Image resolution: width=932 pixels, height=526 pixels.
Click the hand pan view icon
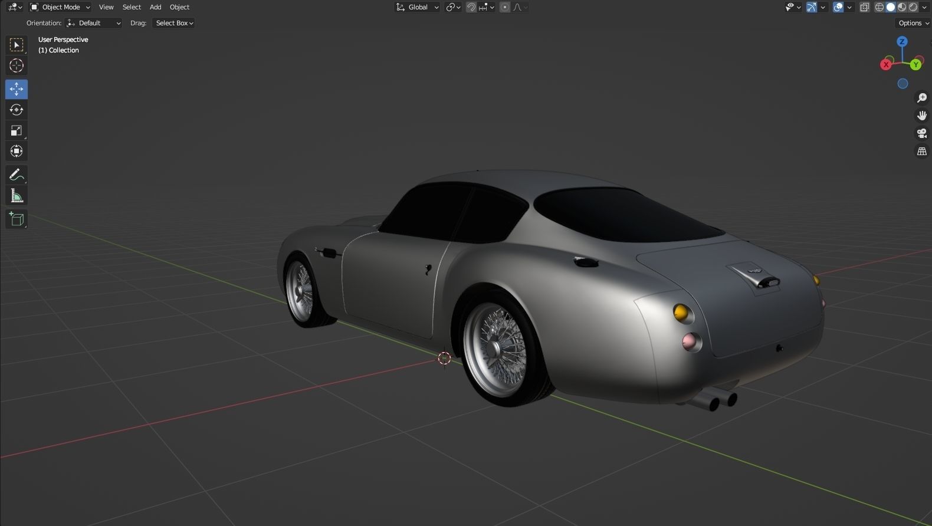pyautogui.click(x=921, y=116)
